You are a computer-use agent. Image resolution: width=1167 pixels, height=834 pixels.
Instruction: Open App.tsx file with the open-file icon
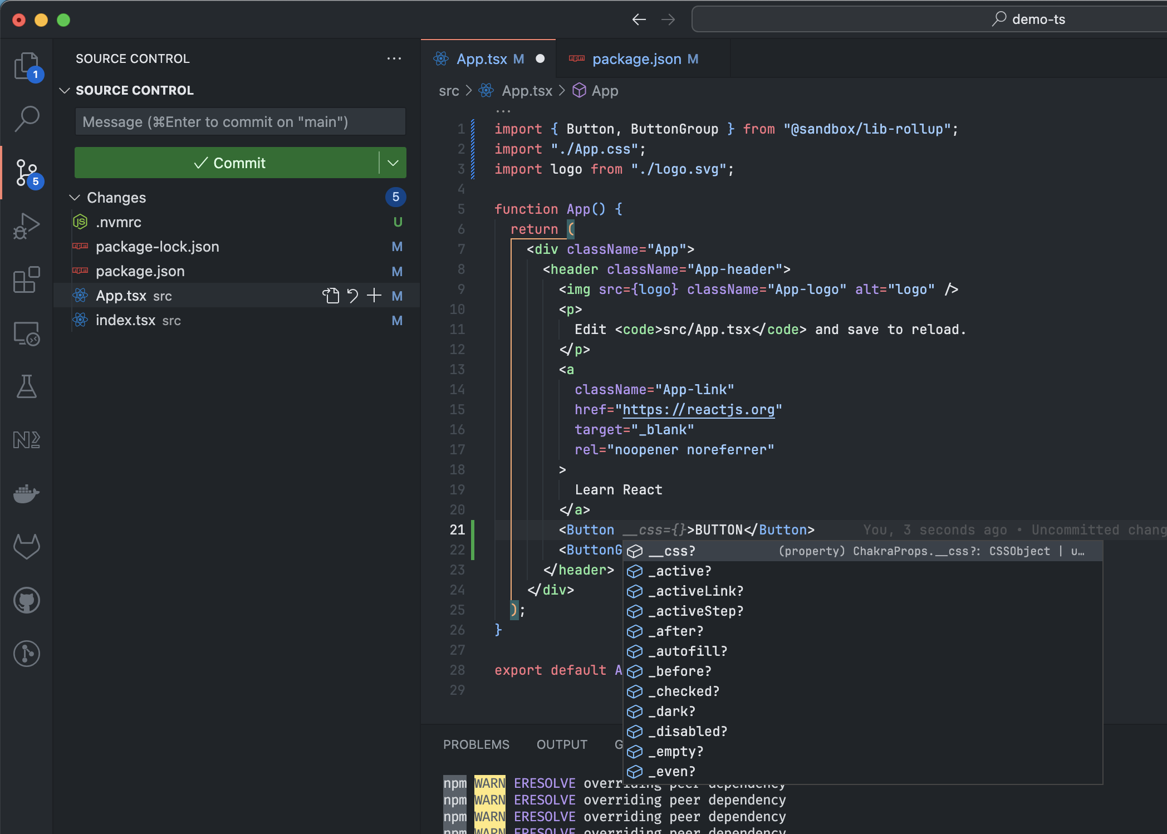pos(331,296)
